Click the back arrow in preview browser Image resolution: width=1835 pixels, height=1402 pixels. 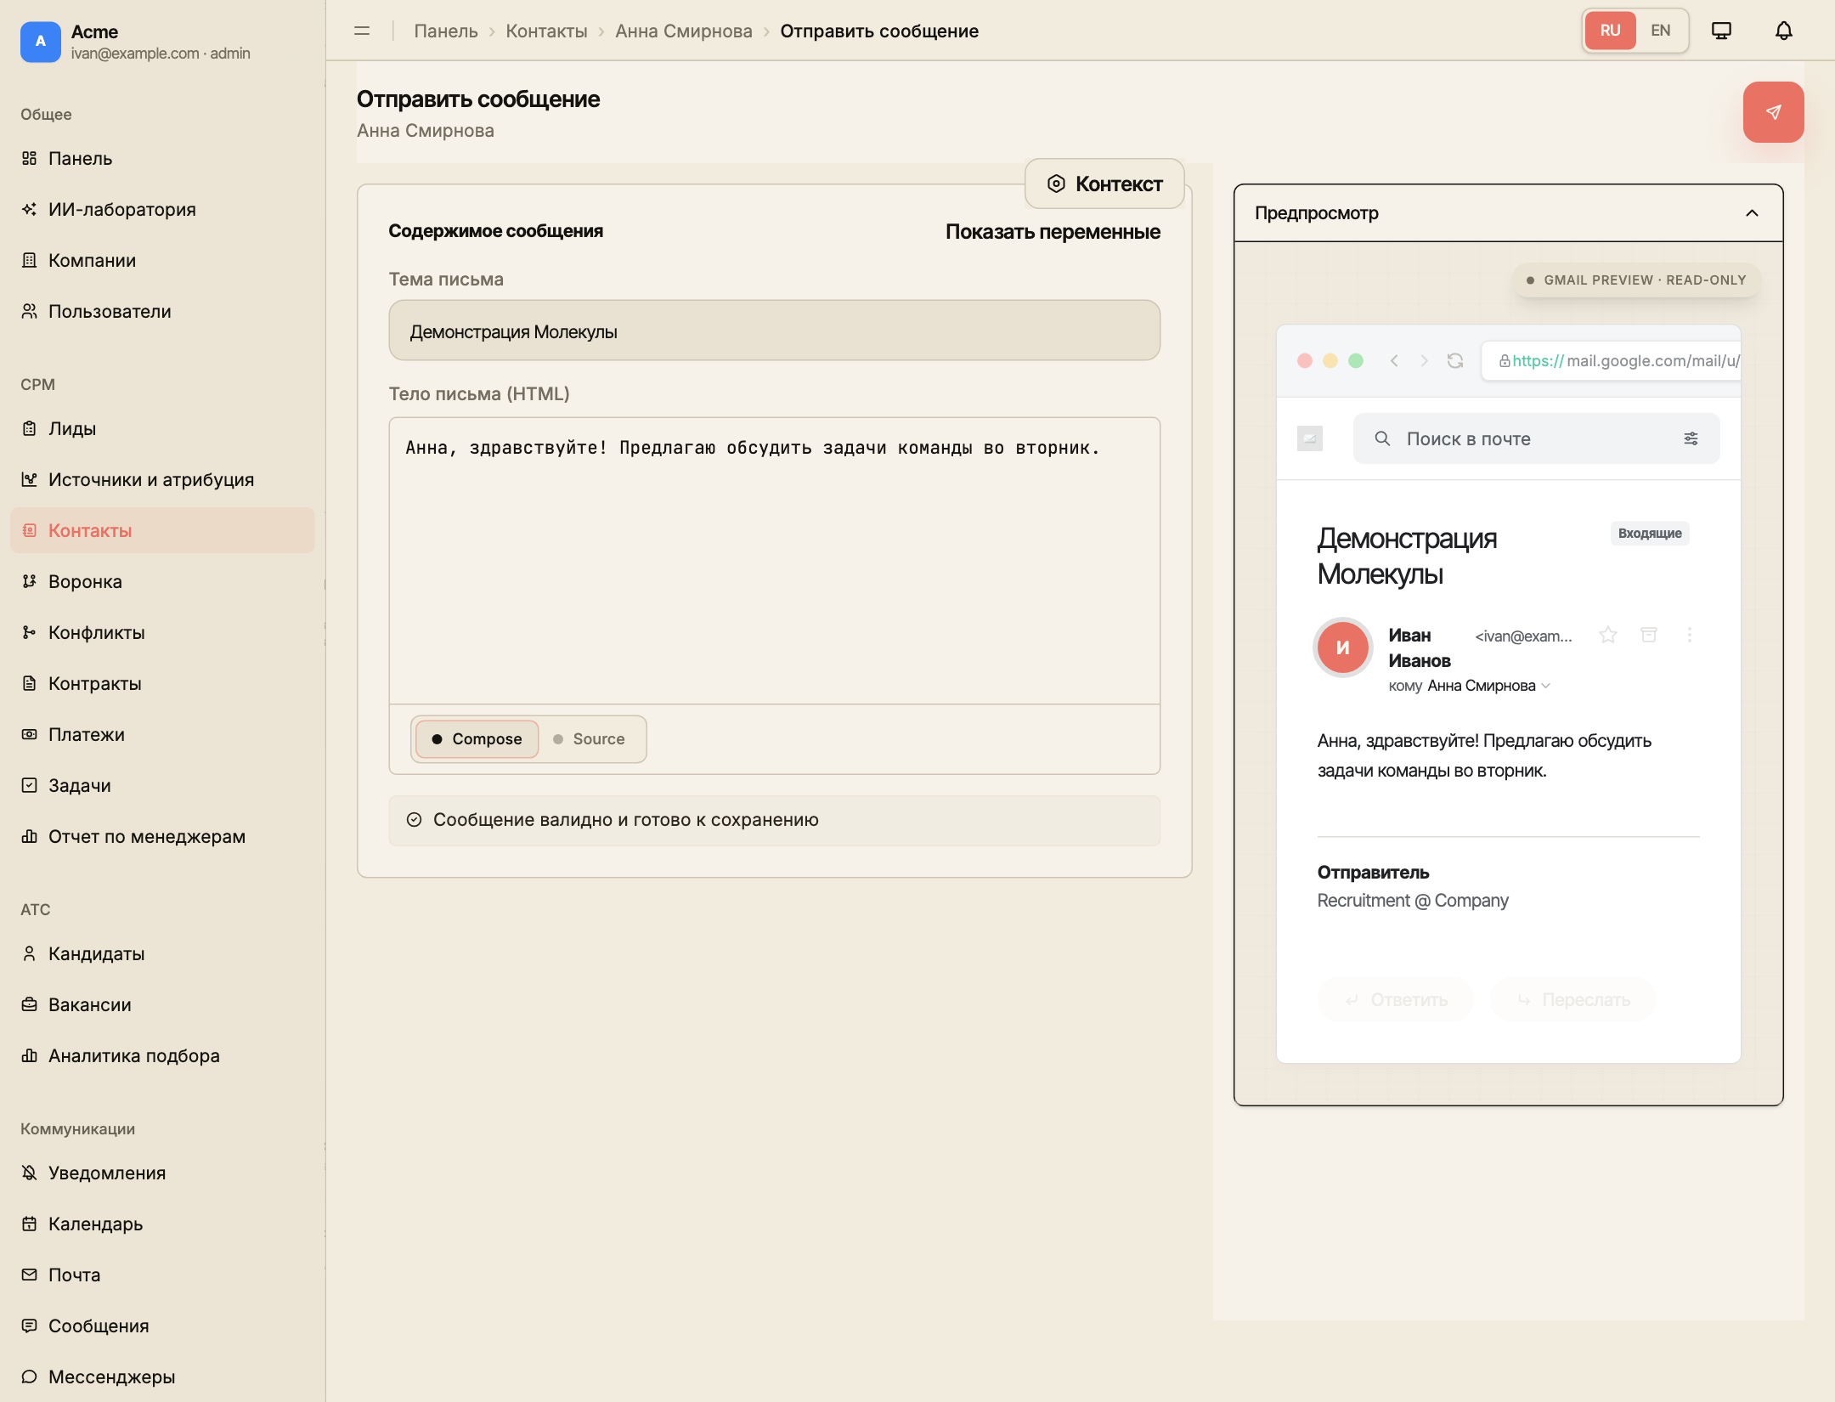(1394, 360)
